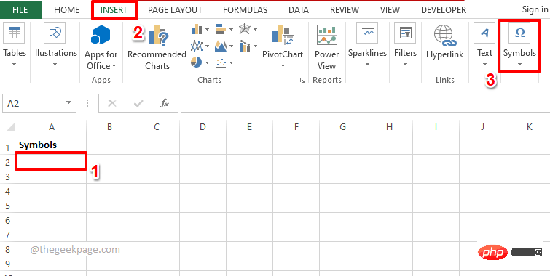Click the formula bar input
The image size is (550, 276).
point(365,103)
